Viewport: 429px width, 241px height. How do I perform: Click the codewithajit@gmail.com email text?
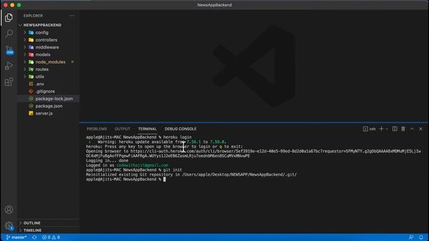point(142,165)
